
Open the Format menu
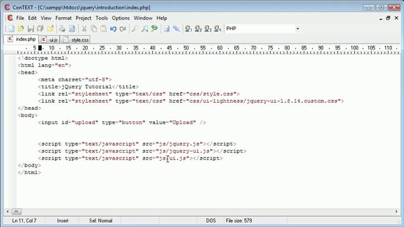(63, 18)
